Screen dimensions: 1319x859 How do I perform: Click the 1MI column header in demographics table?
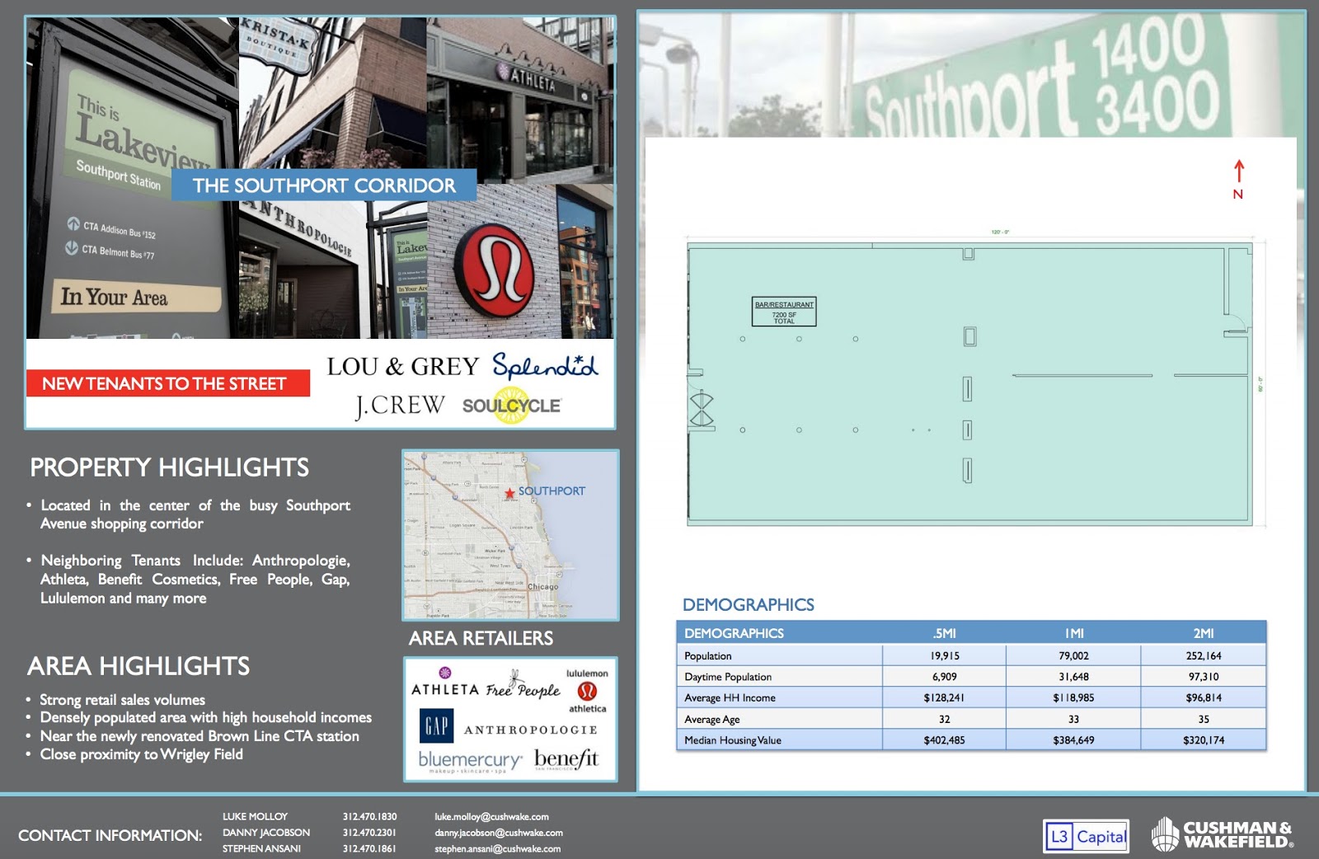1073,633
